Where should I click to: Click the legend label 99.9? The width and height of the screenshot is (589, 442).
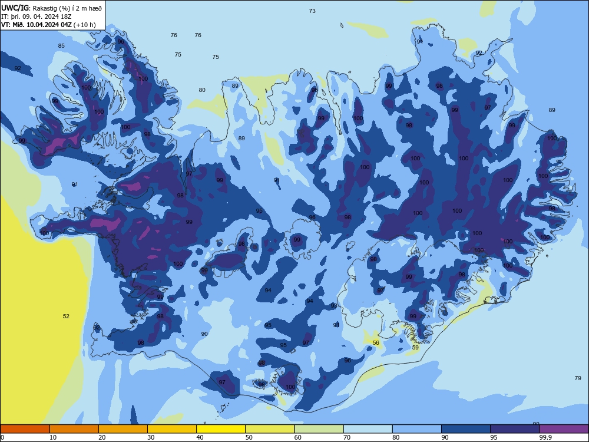pyautogui.click(x=545, y=437)
